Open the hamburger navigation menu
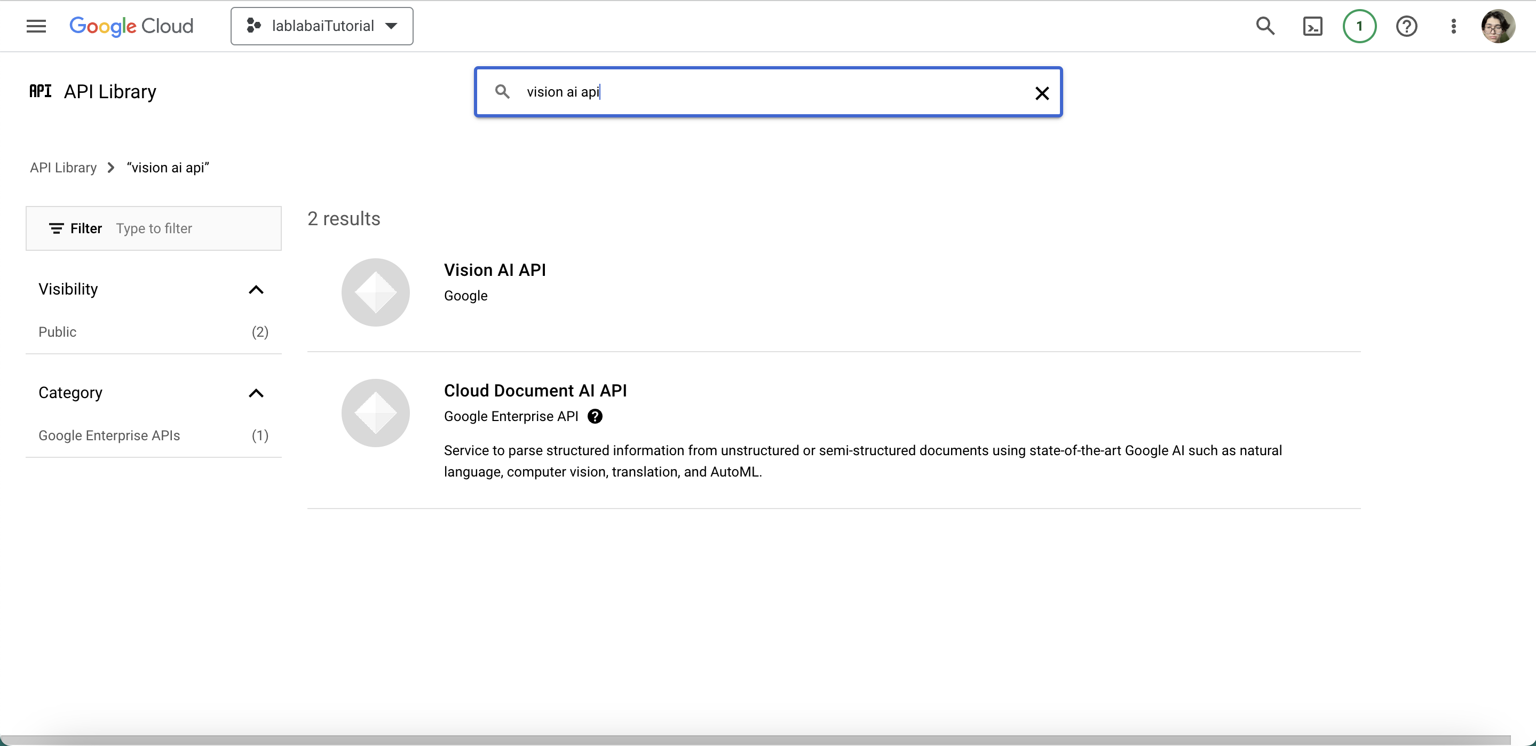This screenshot has width=1536, height=746. pos(36,26)
